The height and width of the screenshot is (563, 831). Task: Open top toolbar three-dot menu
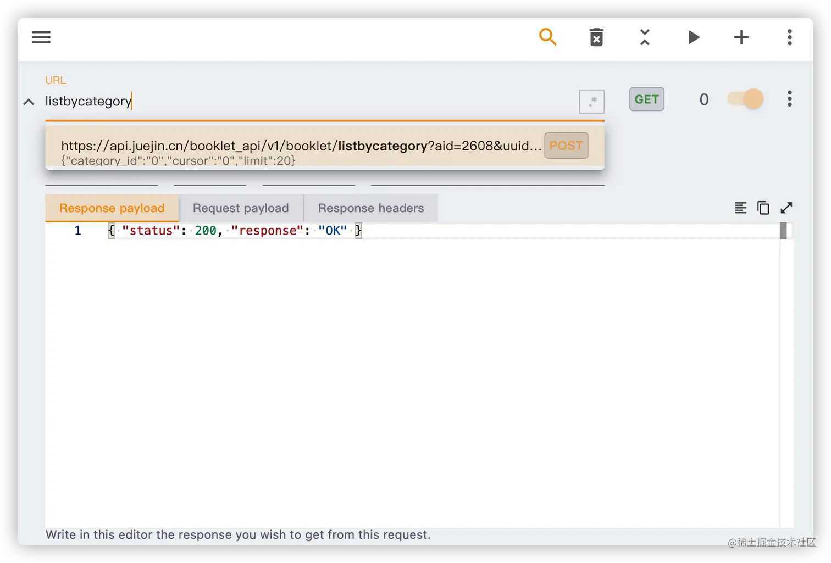790,37
